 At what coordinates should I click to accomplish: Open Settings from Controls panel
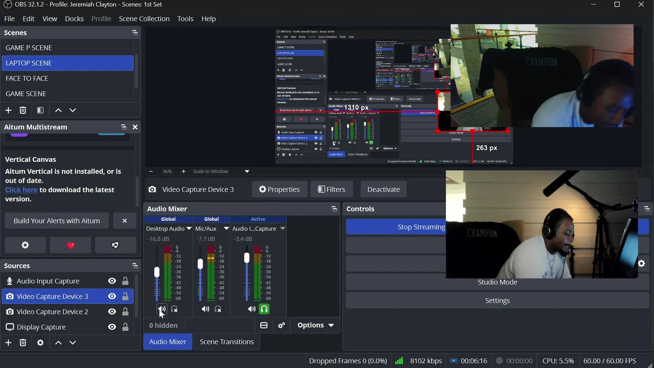(497, 301)
